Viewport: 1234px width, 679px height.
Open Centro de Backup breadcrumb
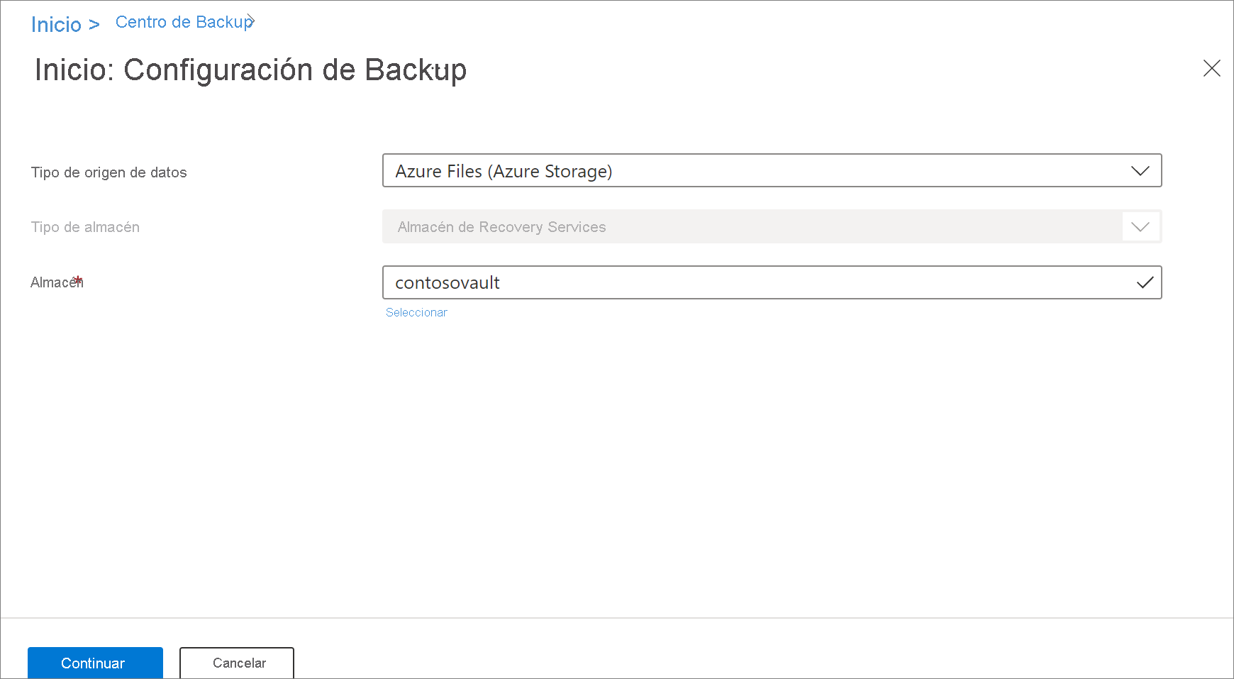pos(184,22)
